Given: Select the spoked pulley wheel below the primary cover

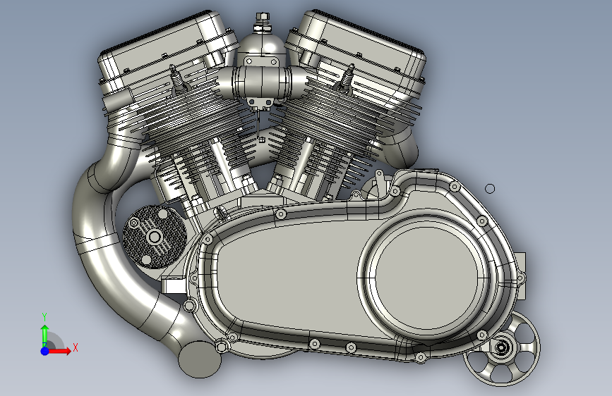Looking at the screenshot, I should point(502,349).
